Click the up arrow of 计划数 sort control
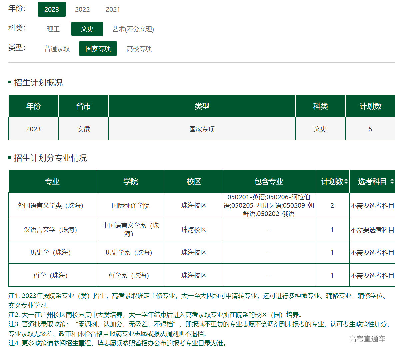Viewport: 395px width, 352px height. click(346, 179)
